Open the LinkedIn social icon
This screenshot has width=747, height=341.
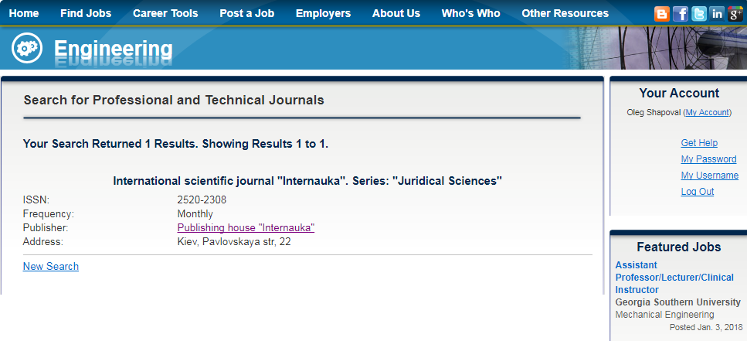717,14
